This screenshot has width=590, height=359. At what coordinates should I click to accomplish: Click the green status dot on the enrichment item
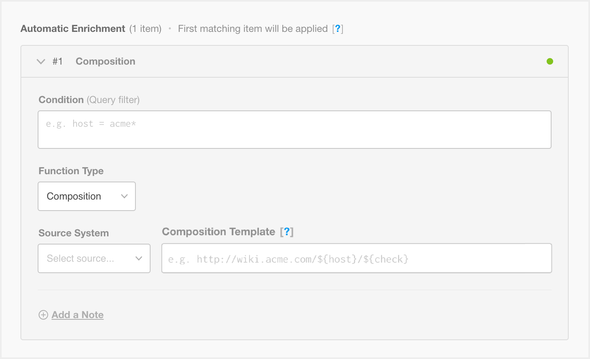pos(550,61)
